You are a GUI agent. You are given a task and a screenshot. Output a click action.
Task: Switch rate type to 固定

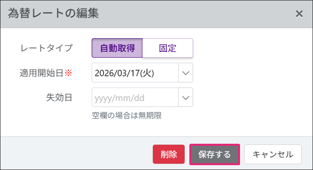[x=167, y=48]
